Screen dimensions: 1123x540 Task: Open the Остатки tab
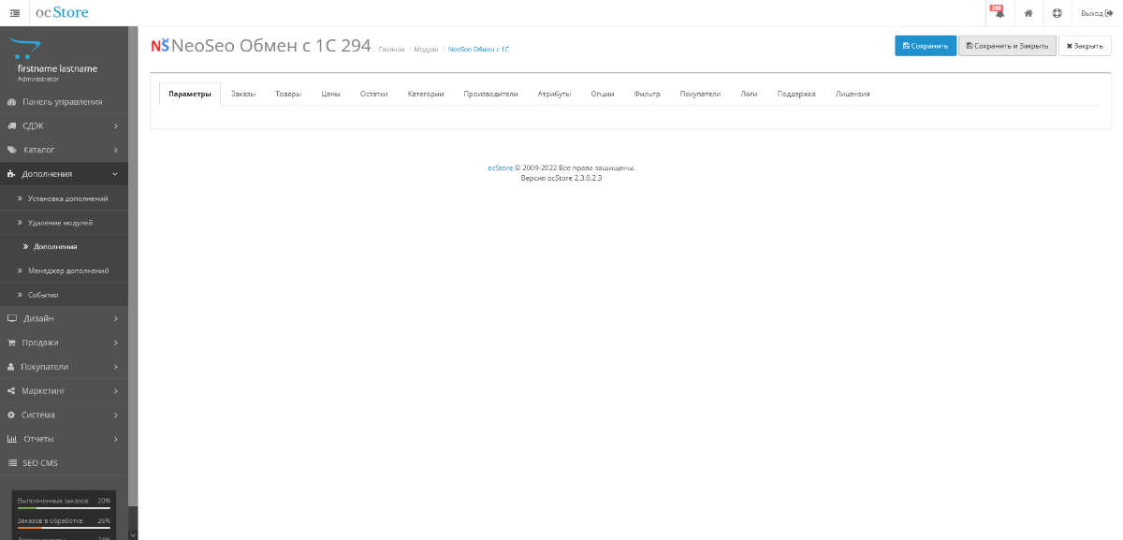374,94
